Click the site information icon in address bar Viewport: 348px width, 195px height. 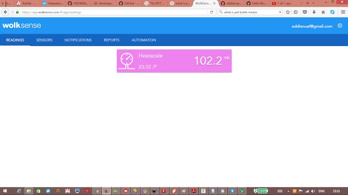13,12
